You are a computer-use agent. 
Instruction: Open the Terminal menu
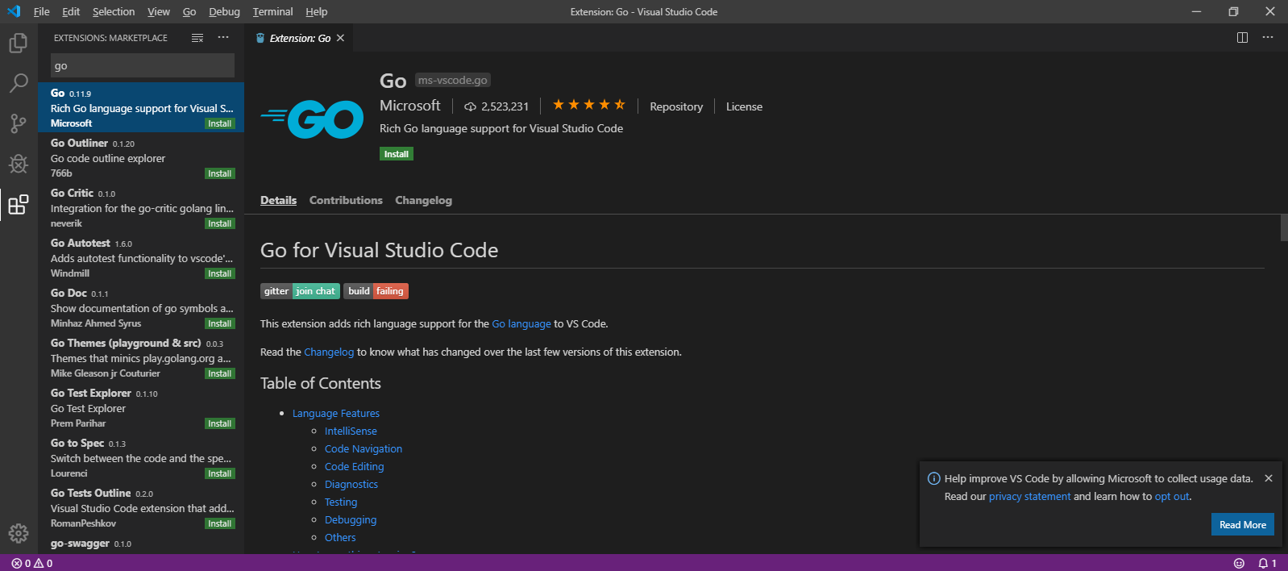pyautogui.click(x=272, y=11)
